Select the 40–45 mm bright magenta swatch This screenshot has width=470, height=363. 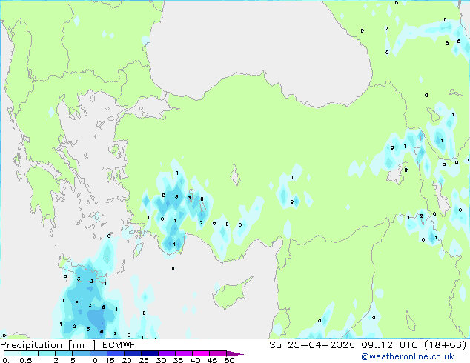pos(201,353)
